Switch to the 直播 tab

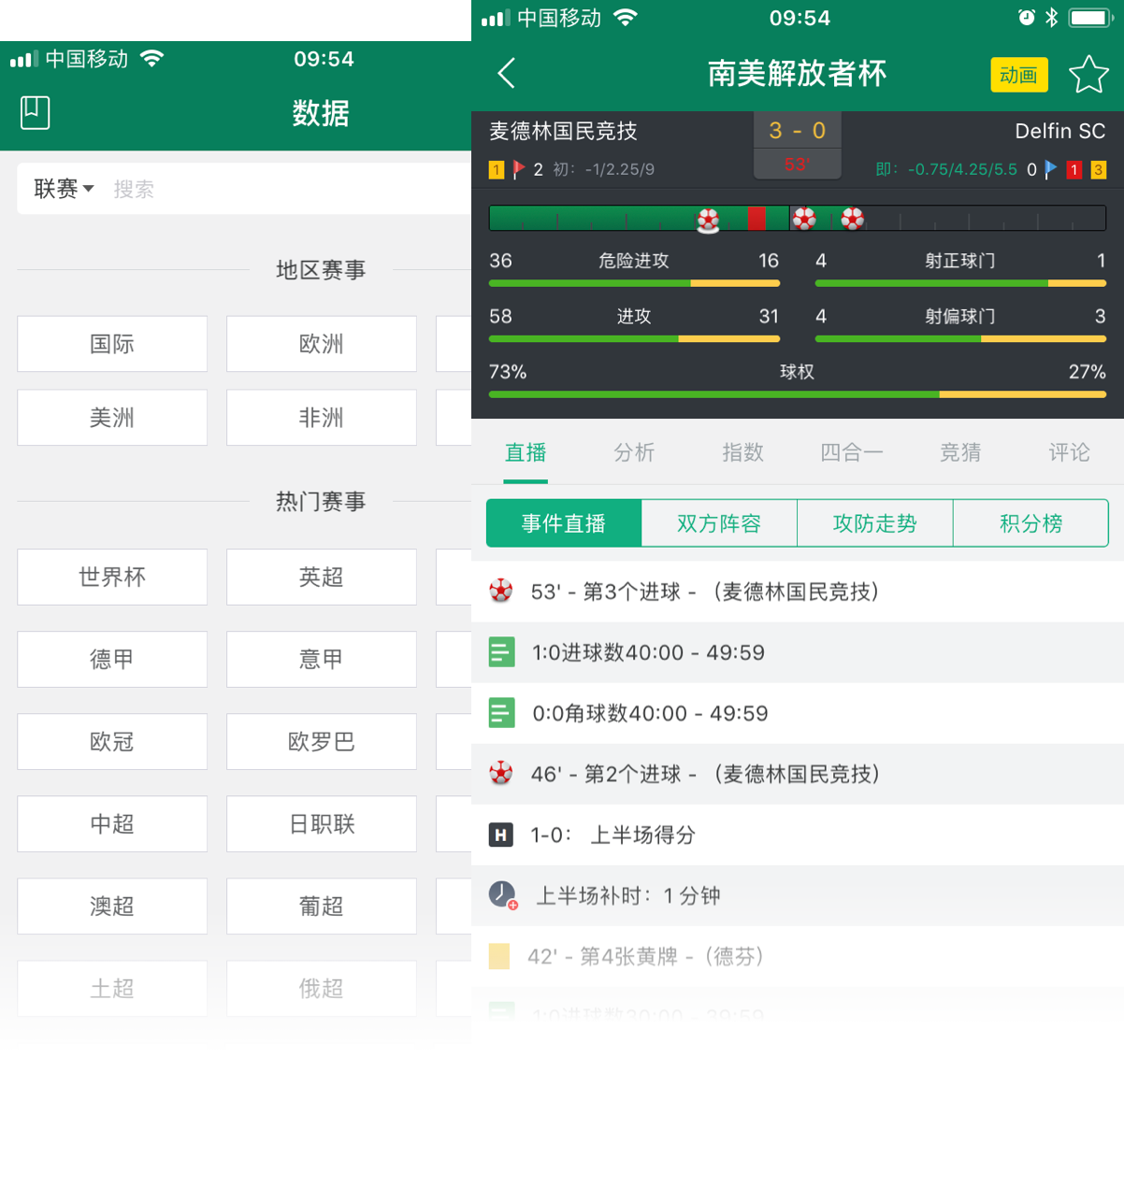coord(526,453)
